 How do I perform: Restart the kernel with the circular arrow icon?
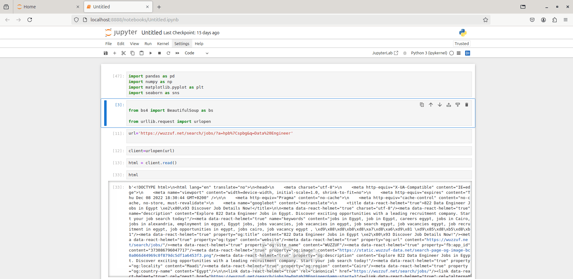pos(168,53)
